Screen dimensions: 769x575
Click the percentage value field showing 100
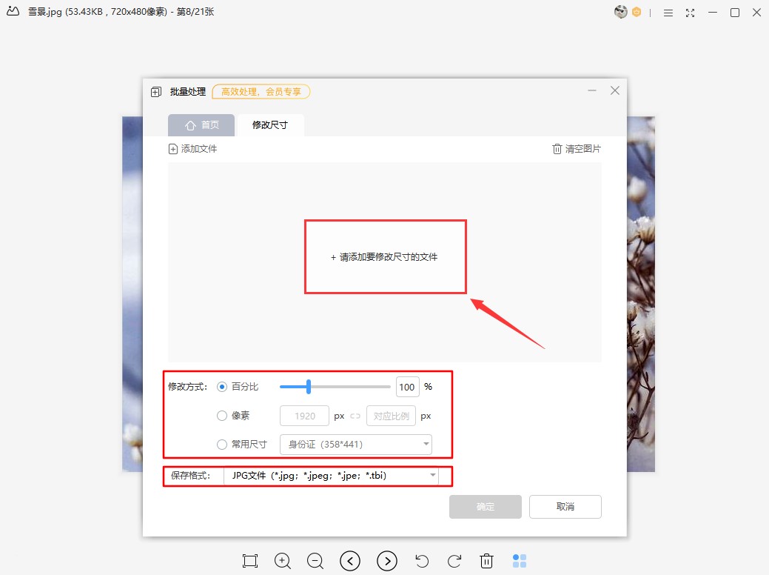point(407,387)
